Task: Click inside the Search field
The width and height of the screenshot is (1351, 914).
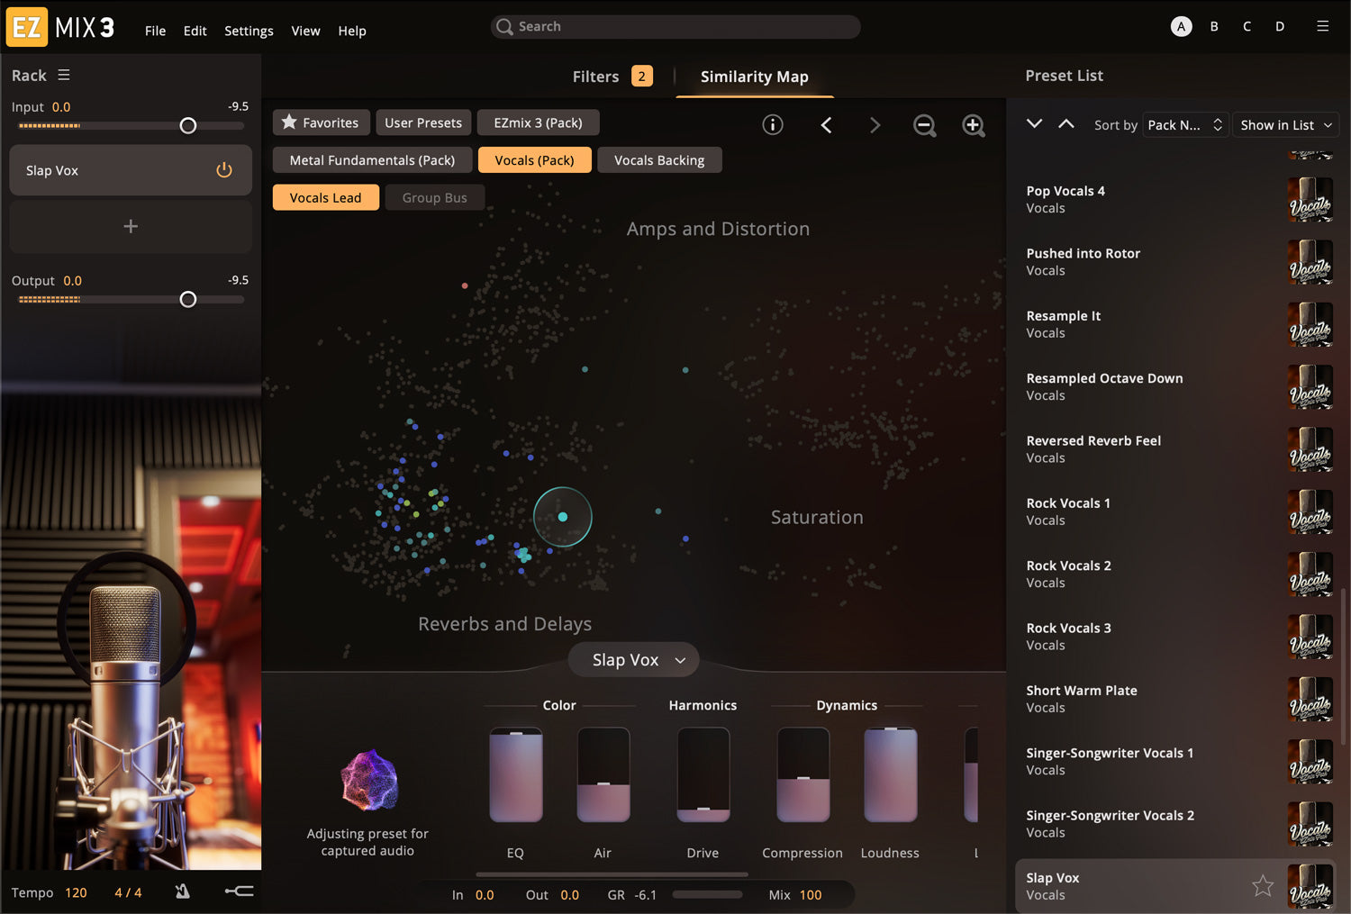Action: [675, 27]
